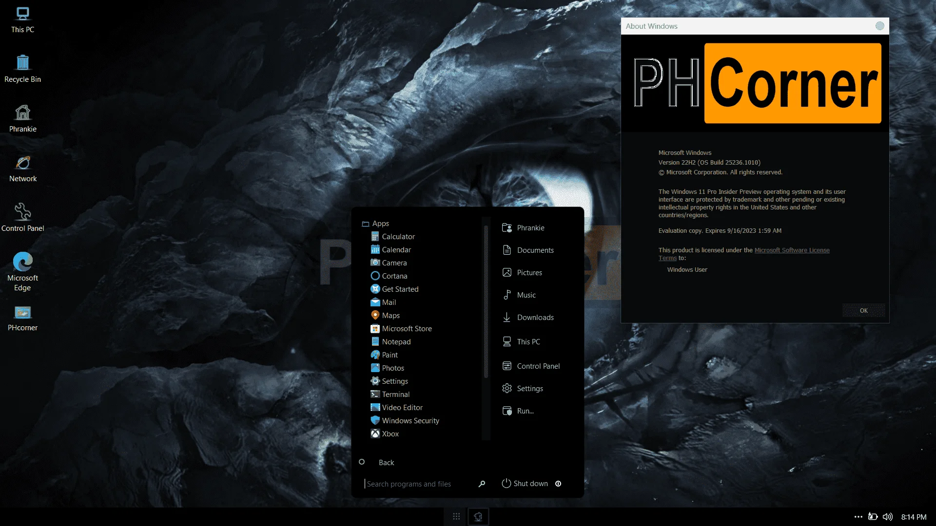
Task: Click the Shut down button
Action: coord(525,483)
